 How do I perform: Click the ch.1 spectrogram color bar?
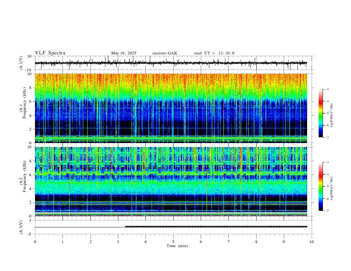320,113
